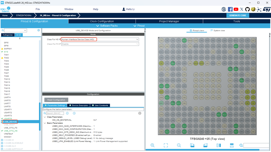This screenshot has height=152, width=271.
Task: Zoom in on the pinout view
Action: click(x=153, y=145)
